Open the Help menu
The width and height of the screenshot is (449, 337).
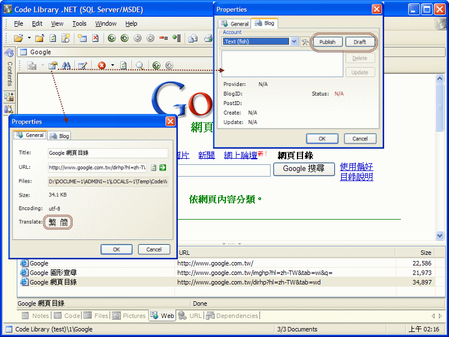point(131,23)
